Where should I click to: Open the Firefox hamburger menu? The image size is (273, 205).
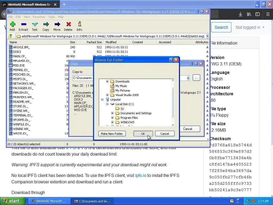pyautogui.click(x=268, y=14)
